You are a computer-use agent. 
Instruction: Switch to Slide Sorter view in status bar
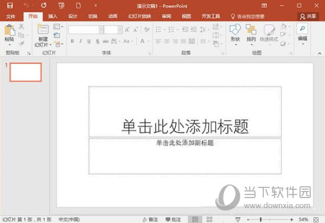(x=209, y=219)
